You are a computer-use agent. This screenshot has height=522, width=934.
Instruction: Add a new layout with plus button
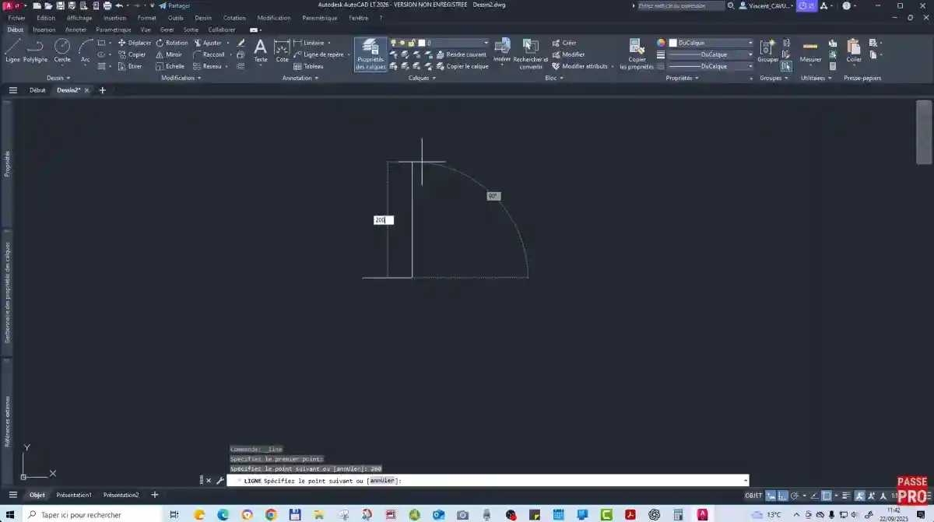pyautogui.click(x=155, y=495)
